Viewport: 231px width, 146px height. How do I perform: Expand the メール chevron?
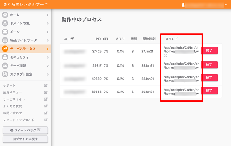[47, 32]
